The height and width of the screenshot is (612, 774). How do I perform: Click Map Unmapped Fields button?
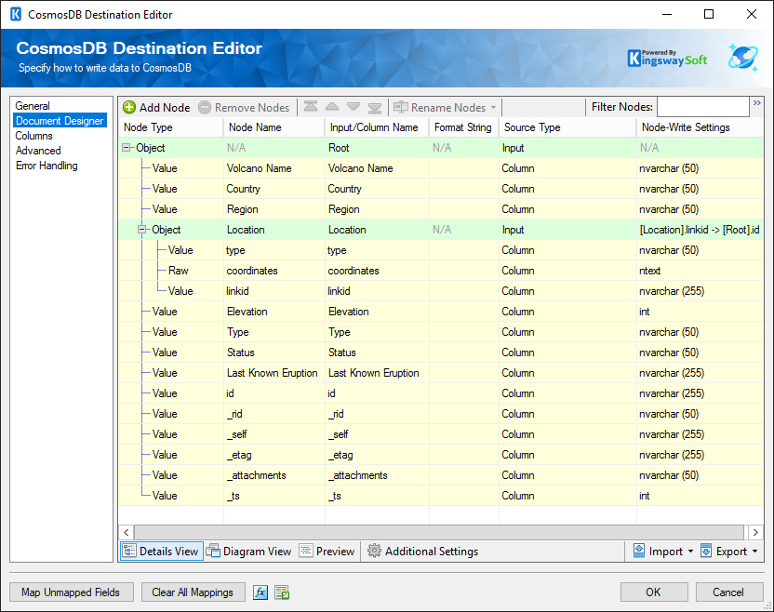pos(71,592)
